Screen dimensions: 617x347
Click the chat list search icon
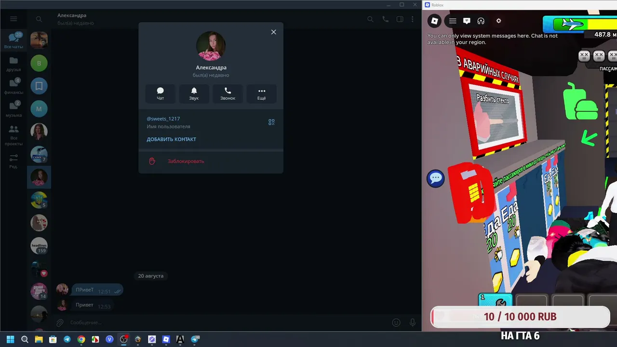click(39, 19)
